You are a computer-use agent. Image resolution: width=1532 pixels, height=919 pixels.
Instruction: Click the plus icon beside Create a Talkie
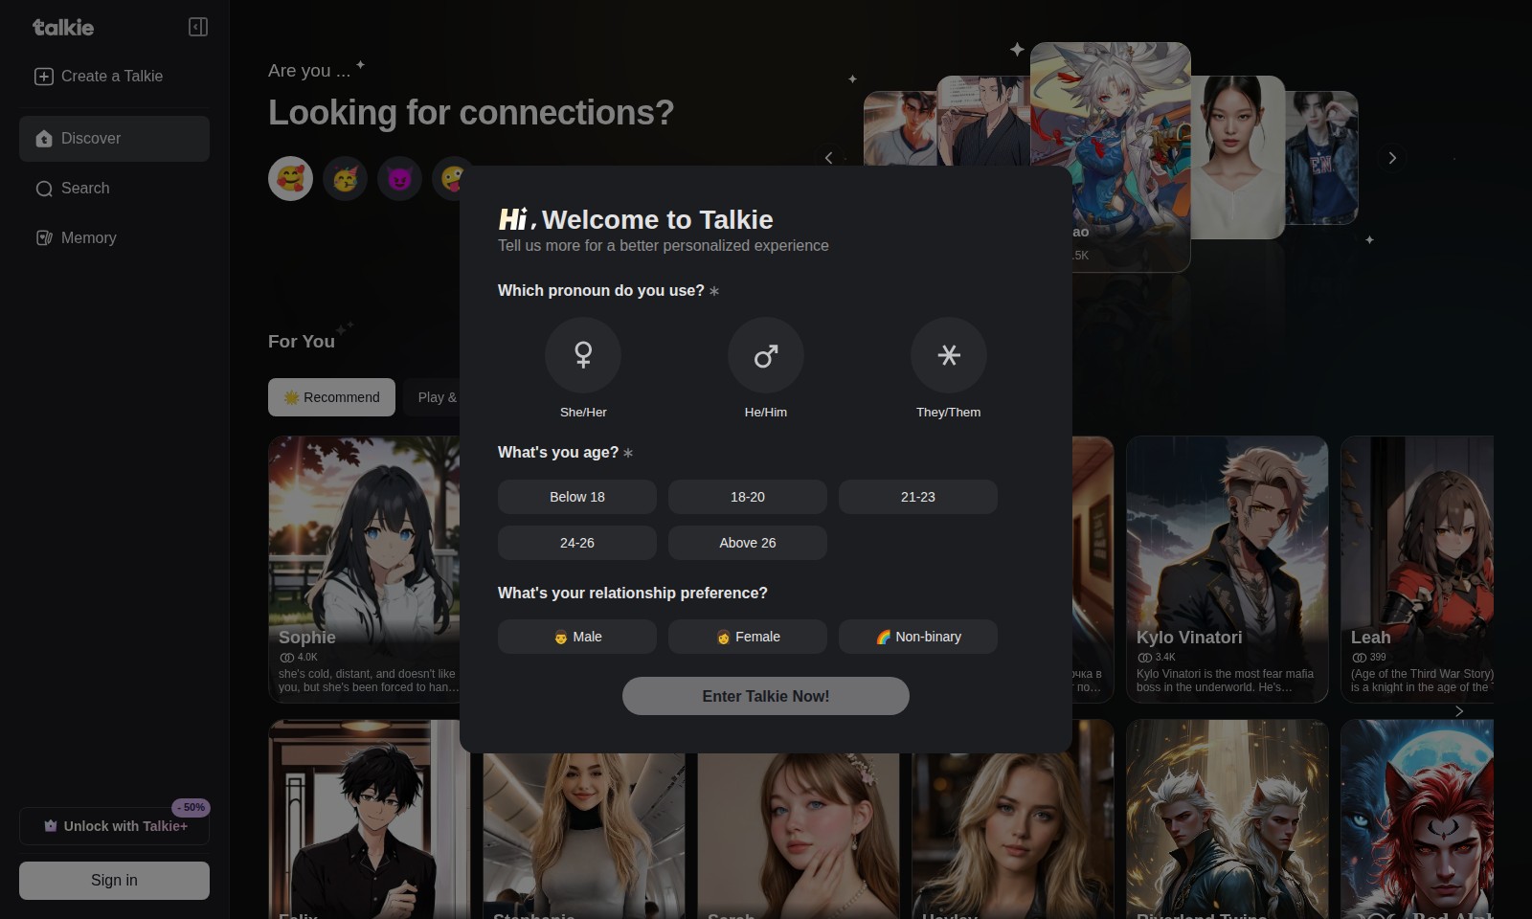(44, 77)
